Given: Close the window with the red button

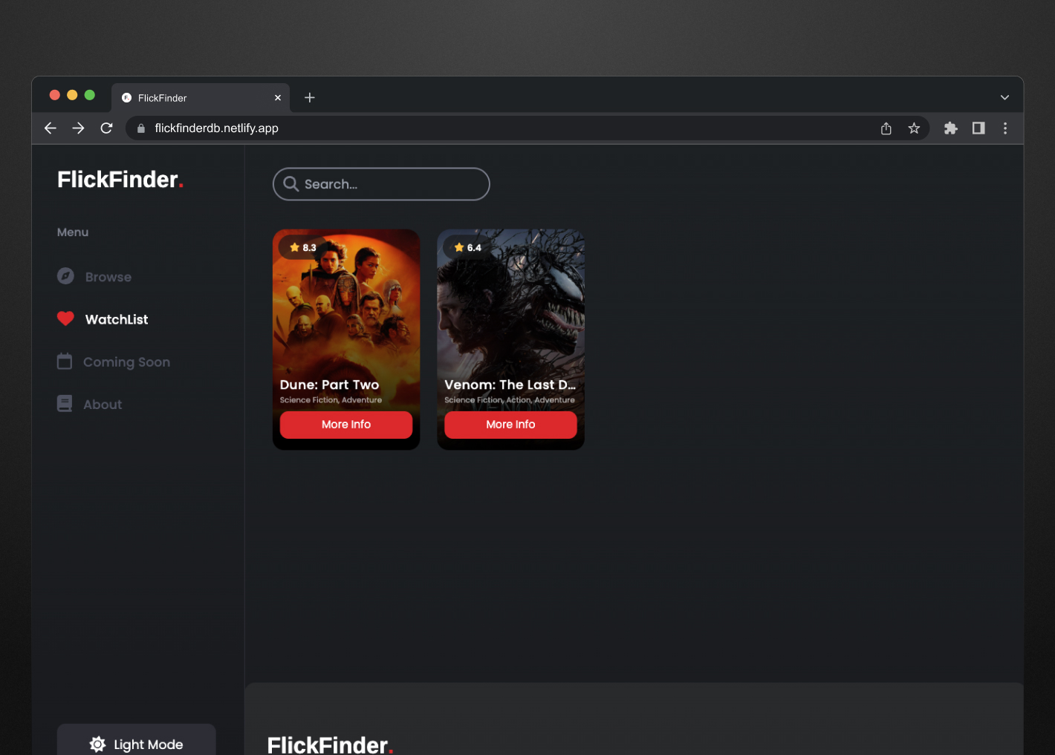Looking at the screenshot, I should (x=55, y=95).
